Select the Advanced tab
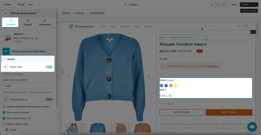 45,23
